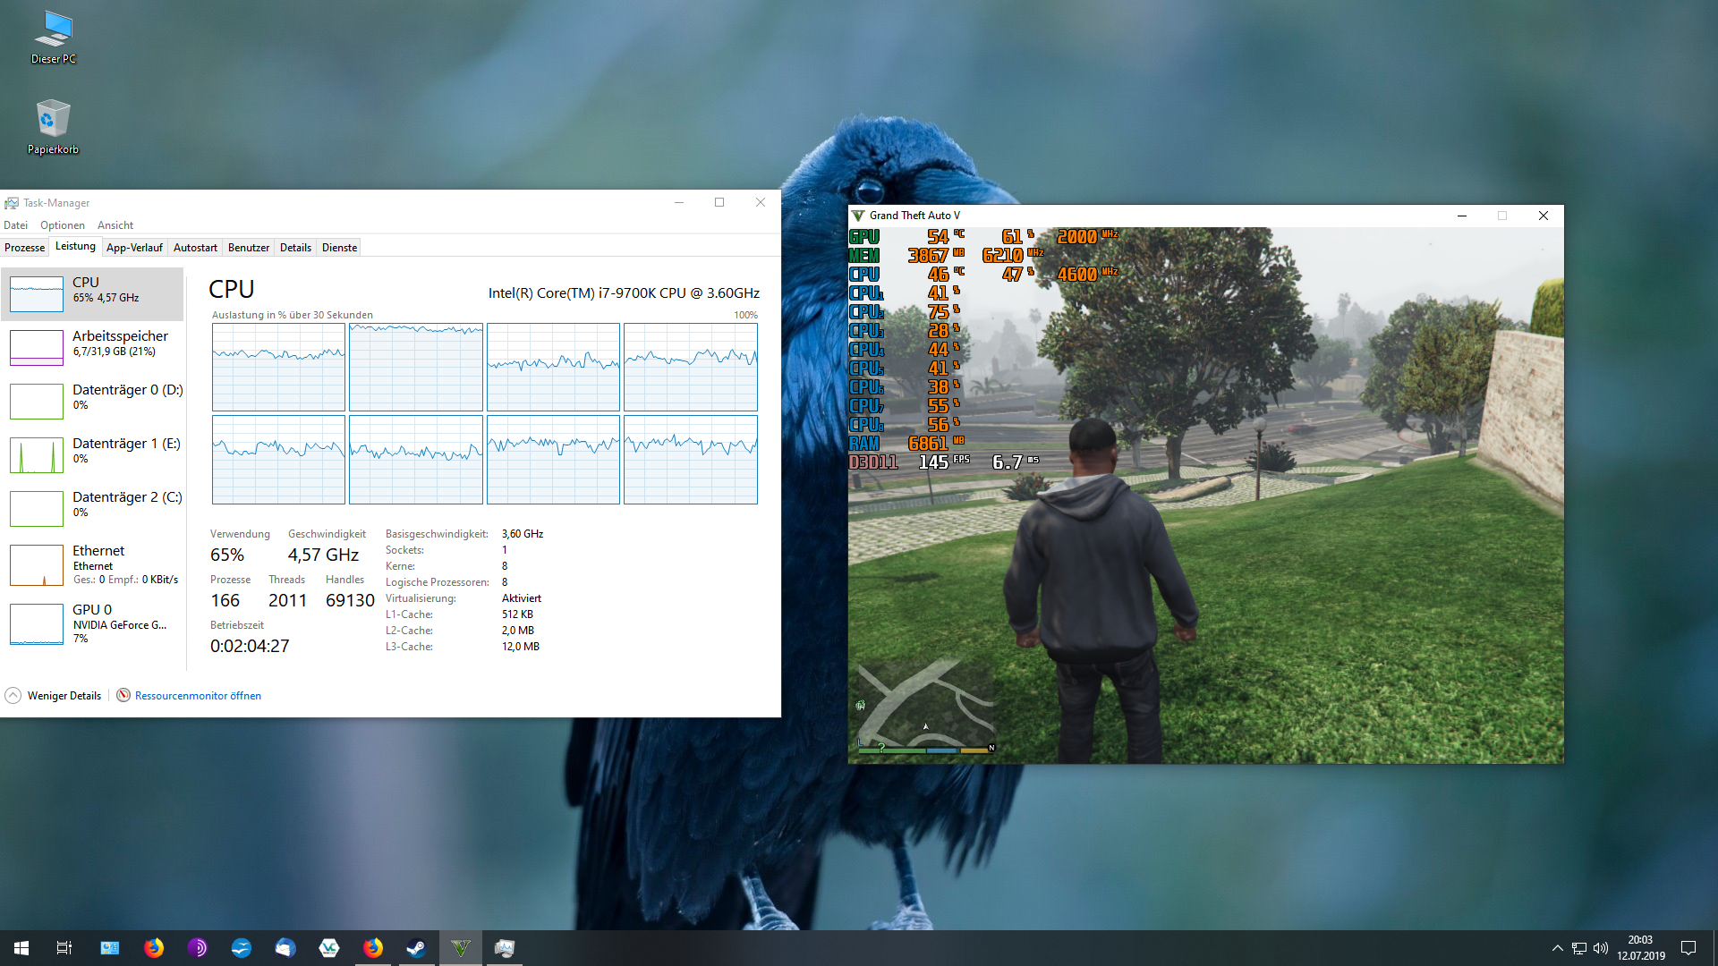
Task: Click the Task-Manager title bar icon
Action: tap(12, 203)
